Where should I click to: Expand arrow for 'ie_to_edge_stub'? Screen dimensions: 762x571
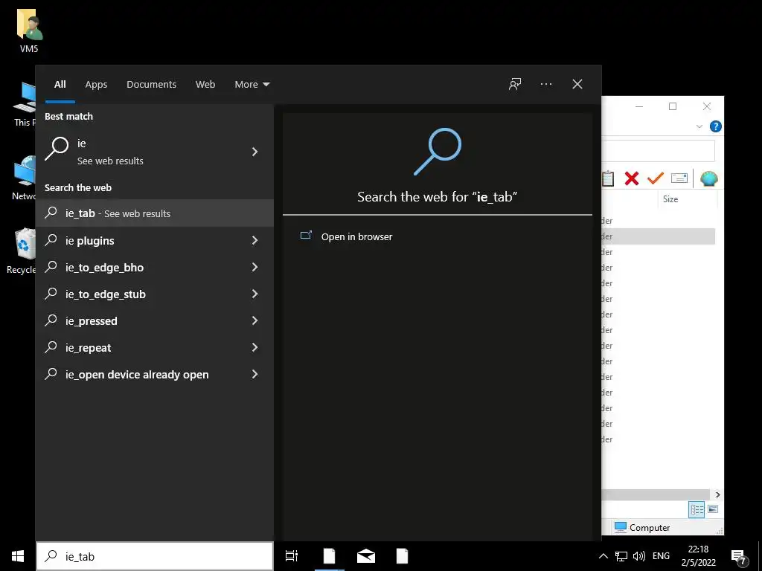click(254, 294)
